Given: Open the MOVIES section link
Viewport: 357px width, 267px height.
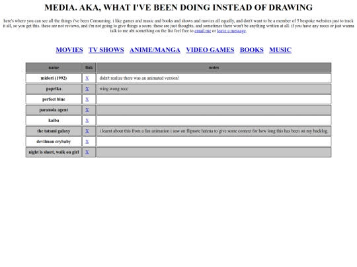Looking at the screenshot, I should pyautogui.click(x=69, y=50).
